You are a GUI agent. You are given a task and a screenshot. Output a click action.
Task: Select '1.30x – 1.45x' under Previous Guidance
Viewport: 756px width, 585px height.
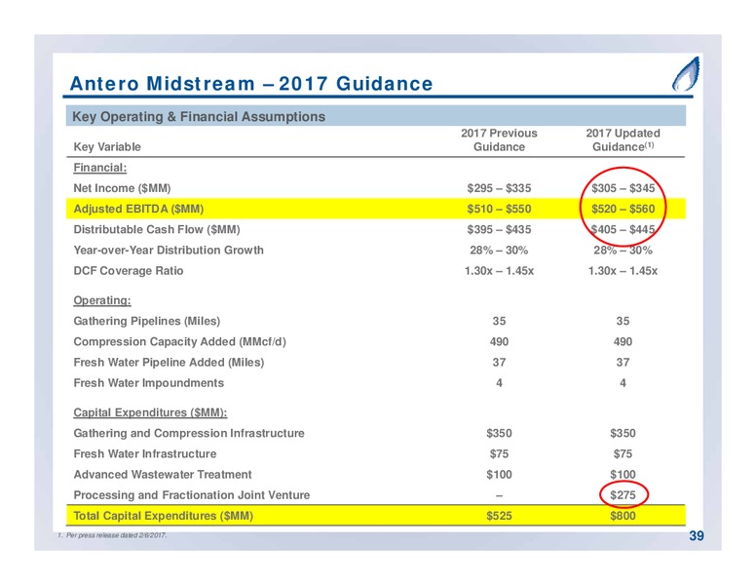pyautogui.click(x=499, y=271)
